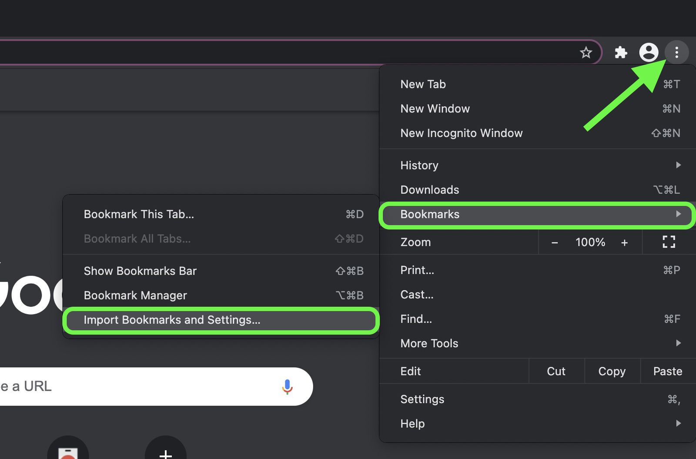This screenshot has height=459, width=696.
Task: Click the microphone icon in the search bar
Action: (287, 386)
